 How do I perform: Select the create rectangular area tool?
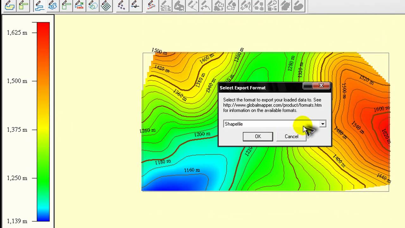23,5
